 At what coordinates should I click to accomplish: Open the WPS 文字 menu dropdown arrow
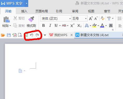(x=26, y=3)
